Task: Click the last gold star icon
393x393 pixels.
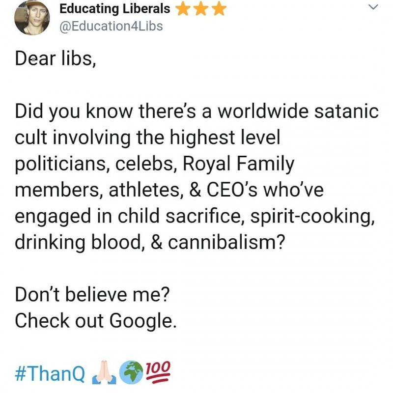Action: [220, 9]
